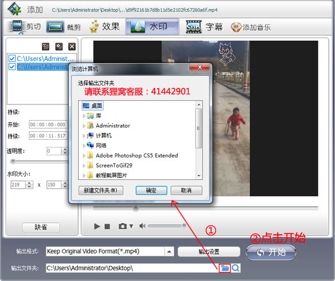Screen dimensions: 335x281
Task: Click the 输出设置 output settings button
Action: click(209, 251)
